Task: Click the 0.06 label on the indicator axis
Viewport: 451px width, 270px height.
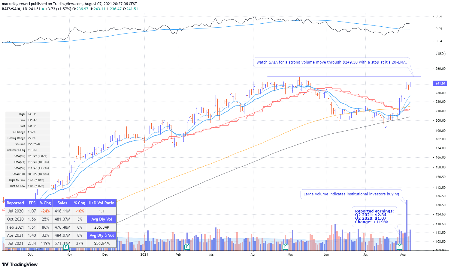Action: 439,16
